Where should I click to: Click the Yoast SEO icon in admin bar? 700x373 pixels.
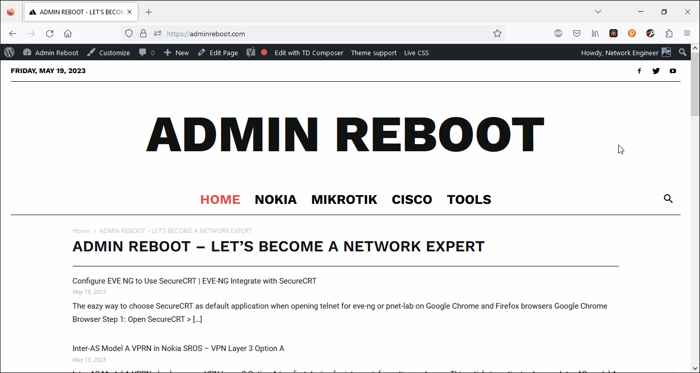pos(250,52)
